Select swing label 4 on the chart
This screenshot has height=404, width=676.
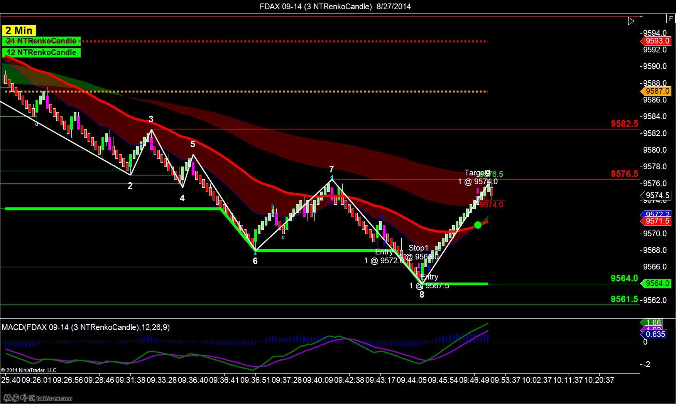point(182,198)
